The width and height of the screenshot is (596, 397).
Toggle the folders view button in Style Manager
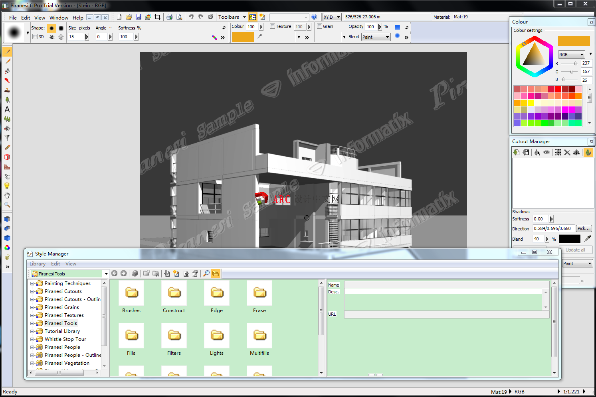(216, 273)
